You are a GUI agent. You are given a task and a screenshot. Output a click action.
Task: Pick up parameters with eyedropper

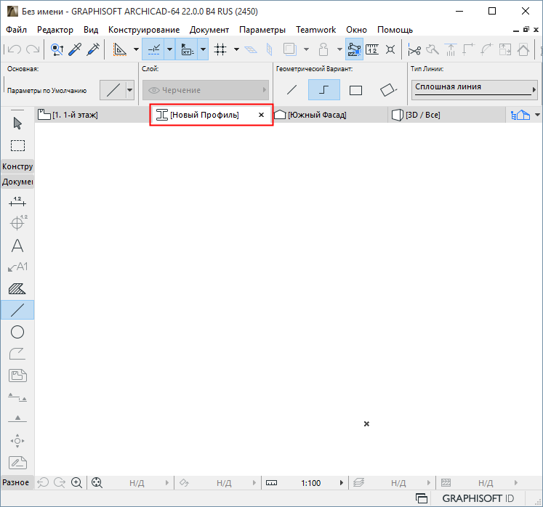point(75,49)
